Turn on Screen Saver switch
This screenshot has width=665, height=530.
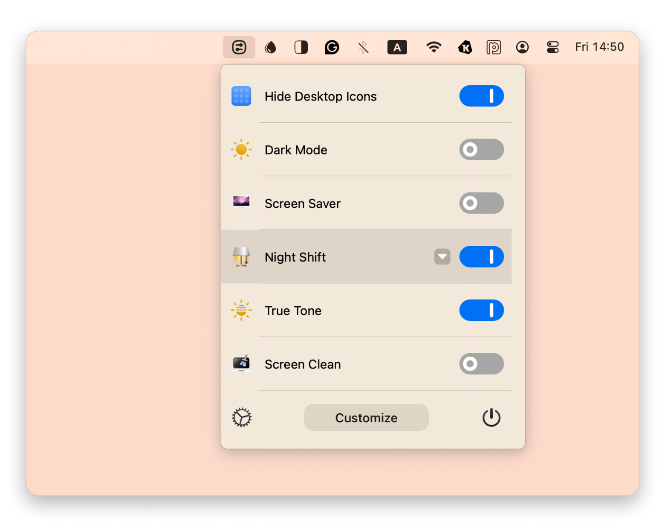tap(481, 203)
